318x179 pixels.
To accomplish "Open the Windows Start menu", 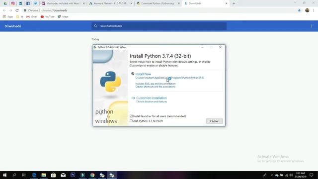I will click(x=4, y=175).
